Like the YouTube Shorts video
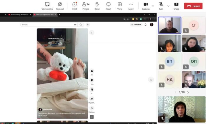The width and height of the screenshot is (206, 124). pyautogui.click(x=92, y=71)
